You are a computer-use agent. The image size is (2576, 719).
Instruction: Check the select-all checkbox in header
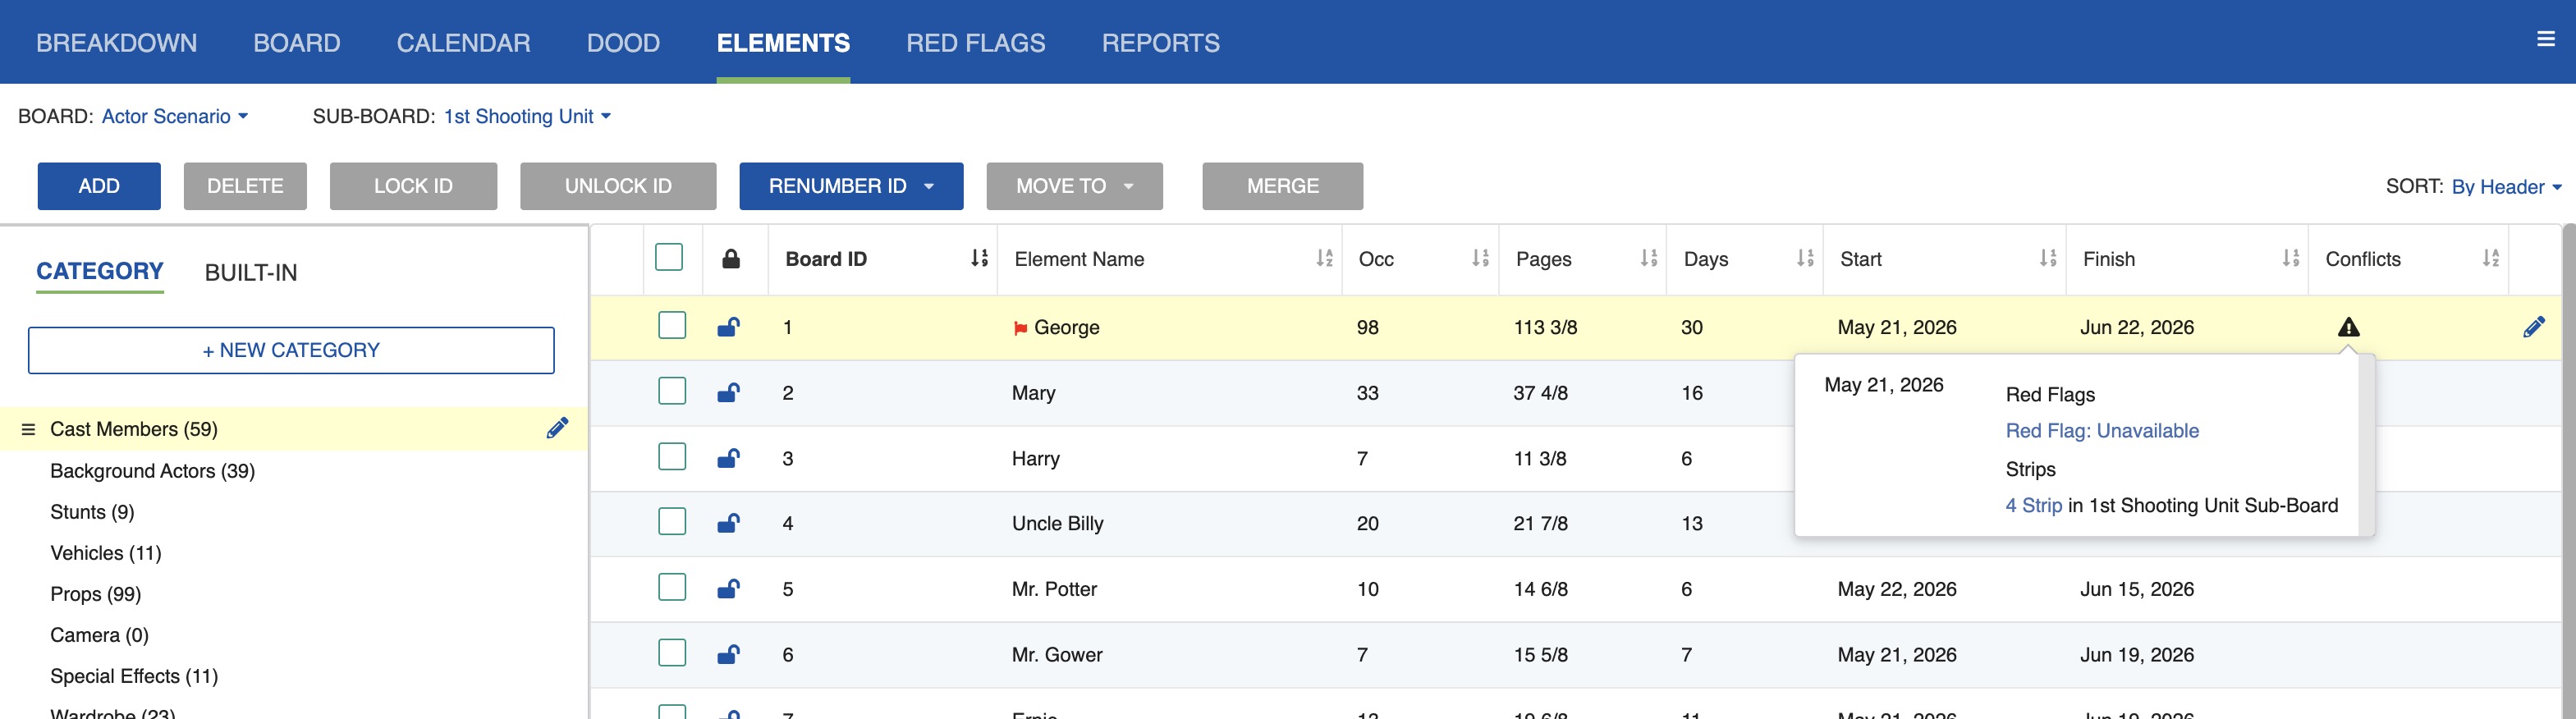[x=669, y=258]
